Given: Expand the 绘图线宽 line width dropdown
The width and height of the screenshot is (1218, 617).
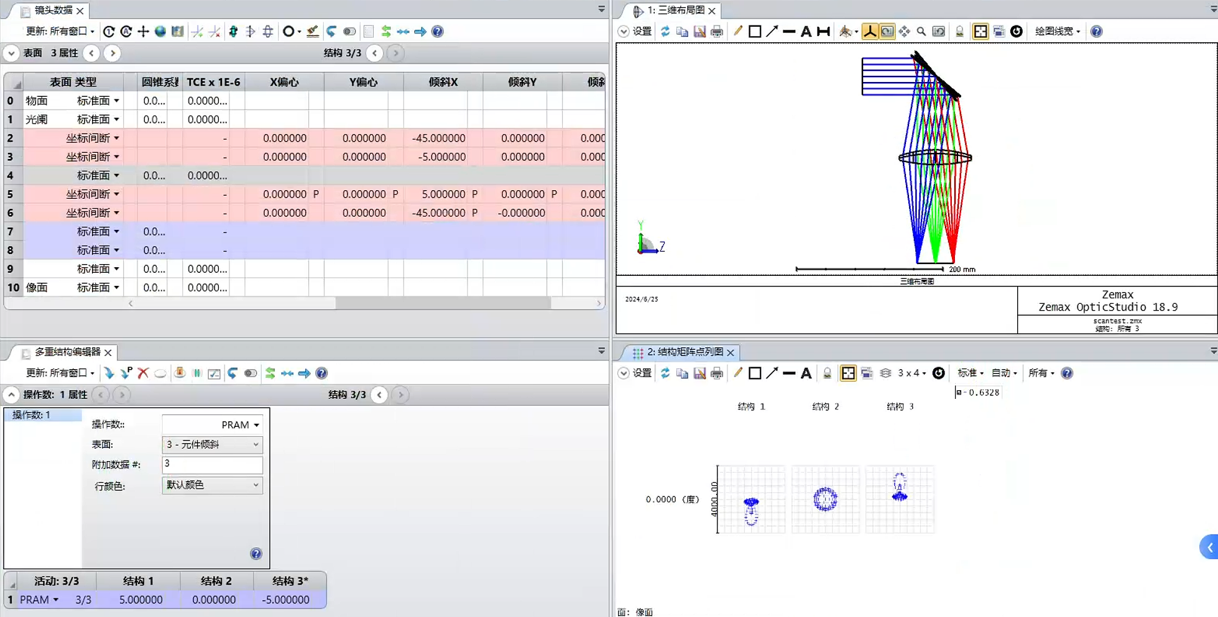Looking at the screenshot, I should [x=1058, y=32].
